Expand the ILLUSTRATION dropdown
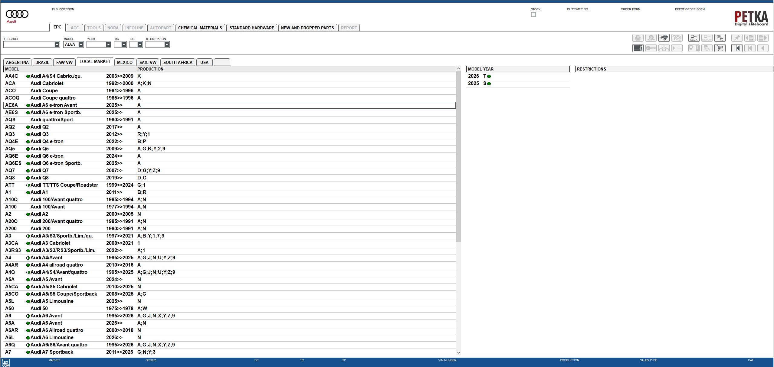Viewport: 774px width, 367px height. pos(167,44)
